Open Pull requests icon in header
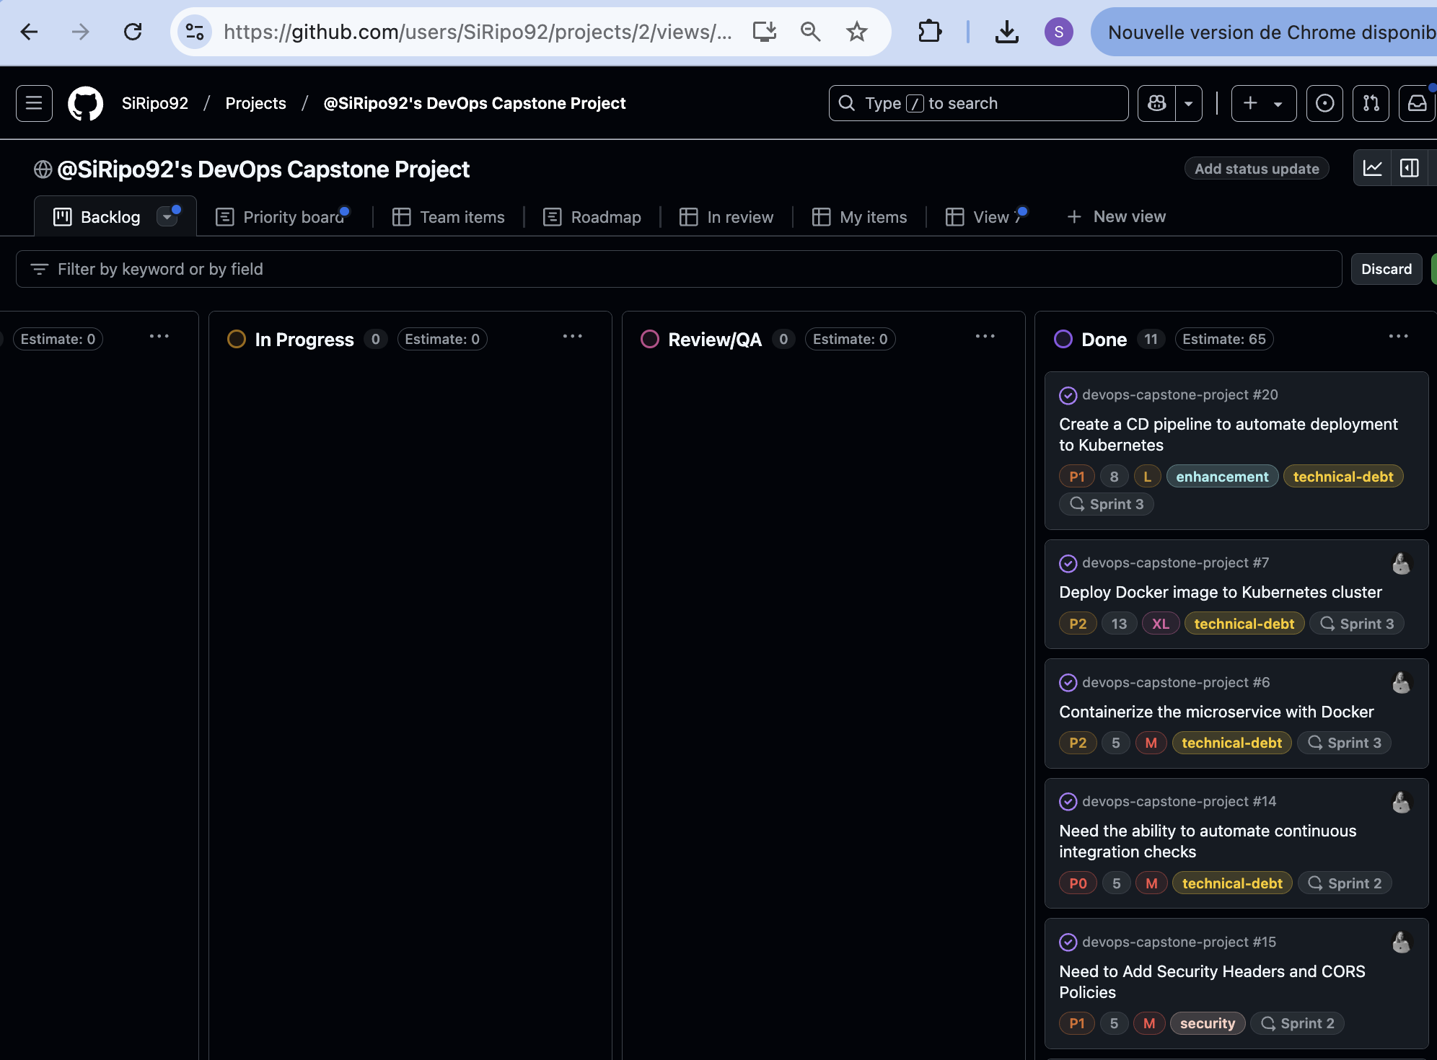1437x1060 pixels. [x=1371, y=103]
